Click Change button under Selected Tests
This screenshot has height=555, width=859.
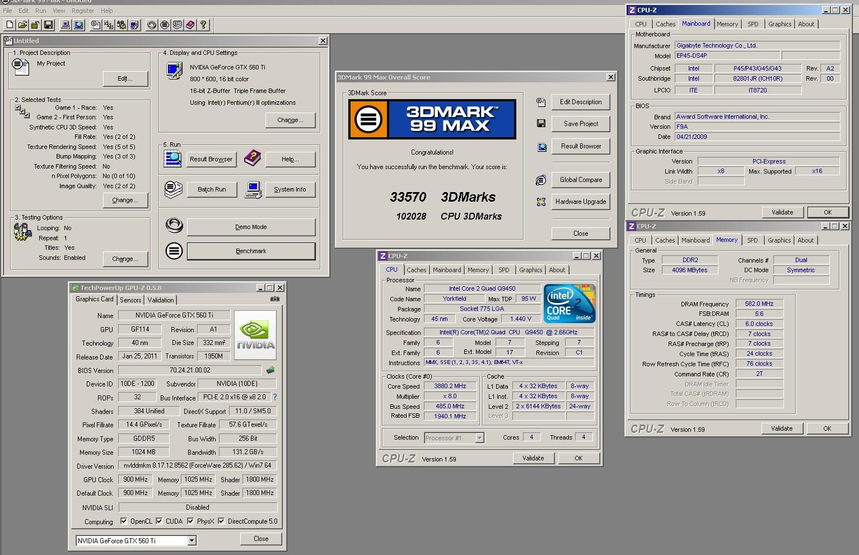125,200
